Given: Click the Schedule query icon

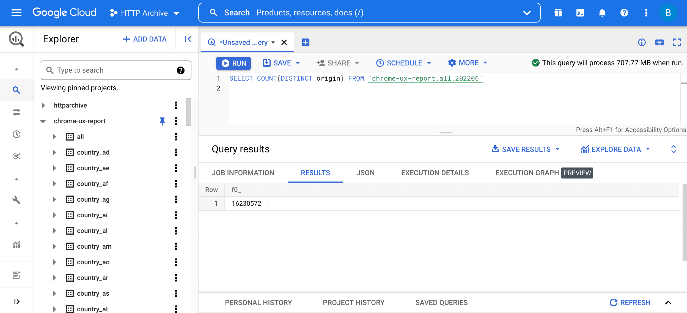Looking at the screenshot, I should point(380,63).
